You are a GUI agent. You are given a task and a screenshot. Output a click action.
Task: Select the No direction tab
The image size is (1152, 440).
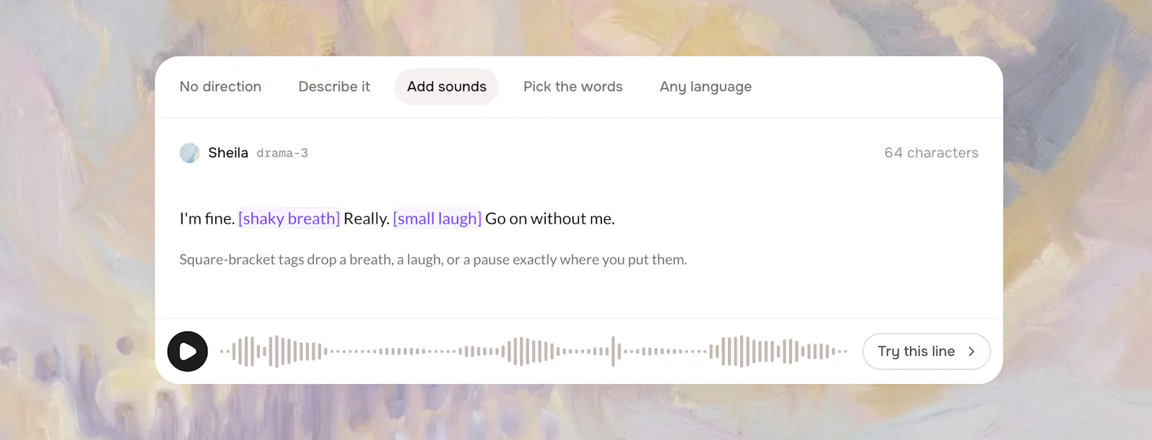[x=220, y=87]
